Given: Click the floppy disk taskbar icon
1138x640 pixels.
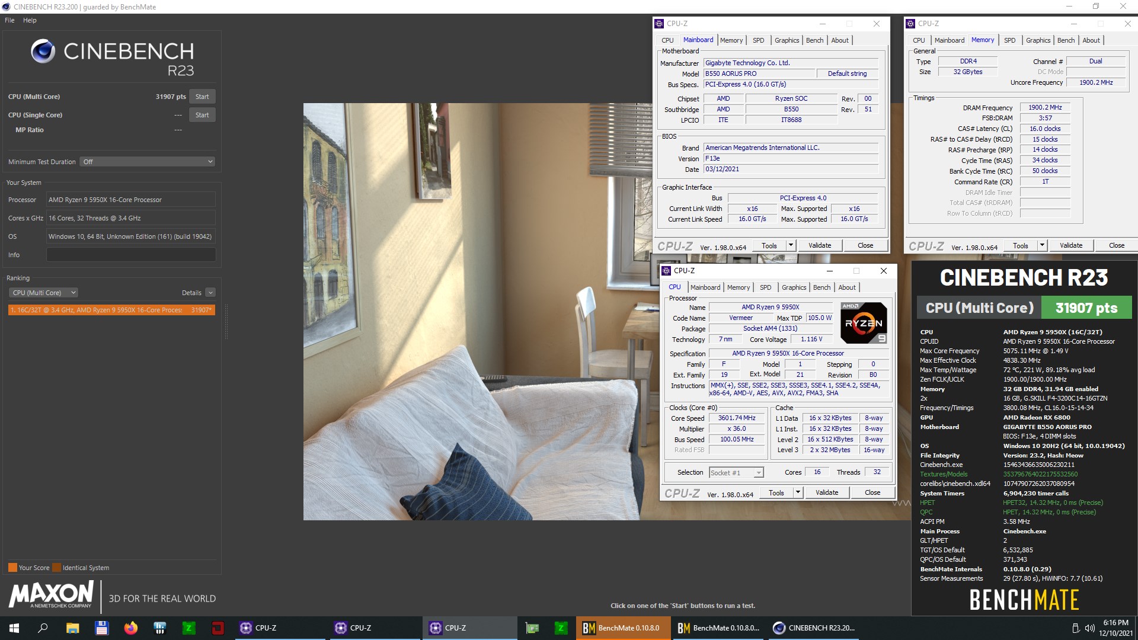Looking at the screenshot, I should point(101,628).
